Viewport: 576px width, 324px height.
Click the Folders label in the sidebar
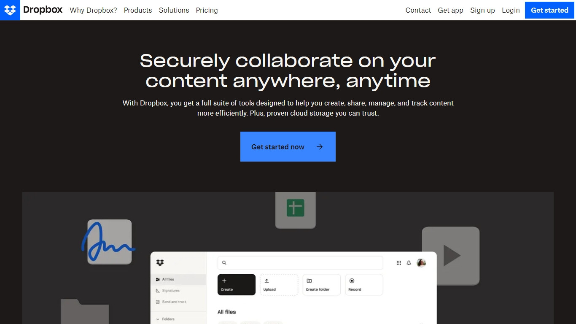pos(168,319)
